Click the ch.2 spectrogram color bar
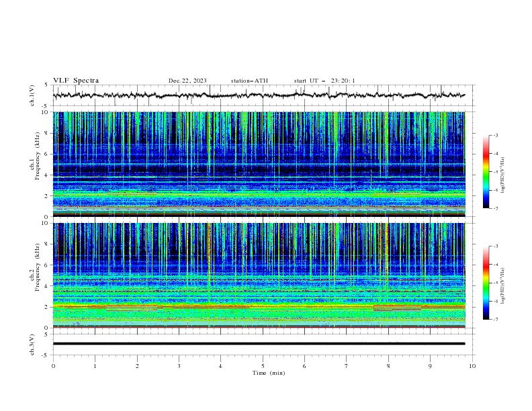Screen dimensions: 532x411 click(486, 283)
